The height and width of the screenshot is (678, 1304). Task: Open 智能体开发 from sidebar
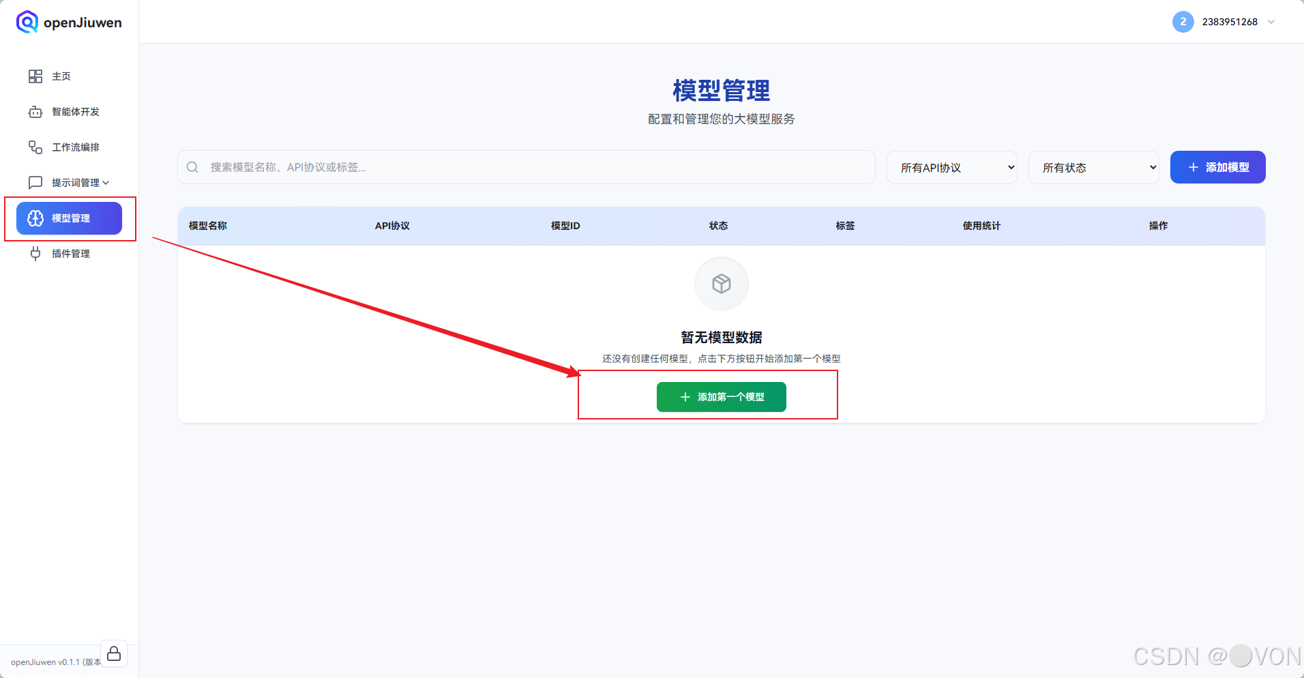69,112
